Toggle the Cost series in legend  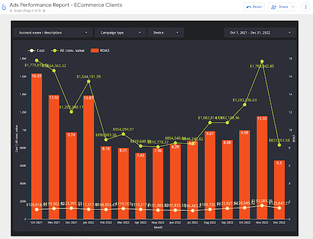click(x=36, y=51)
